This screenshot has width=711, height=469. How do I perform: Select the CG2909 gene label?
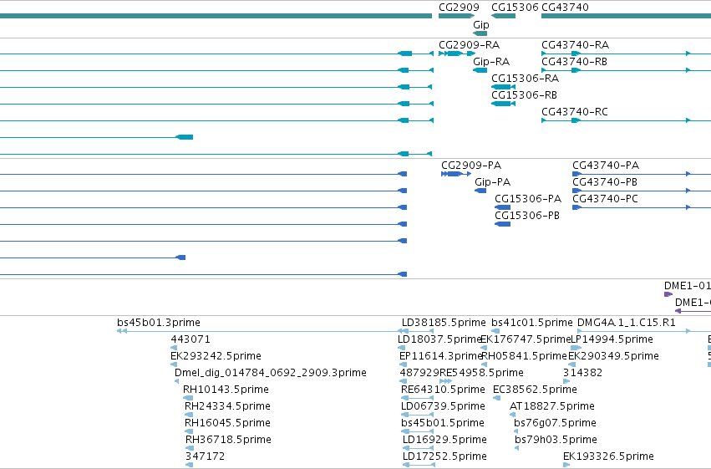pyautogui.click(x=459, y=8)
